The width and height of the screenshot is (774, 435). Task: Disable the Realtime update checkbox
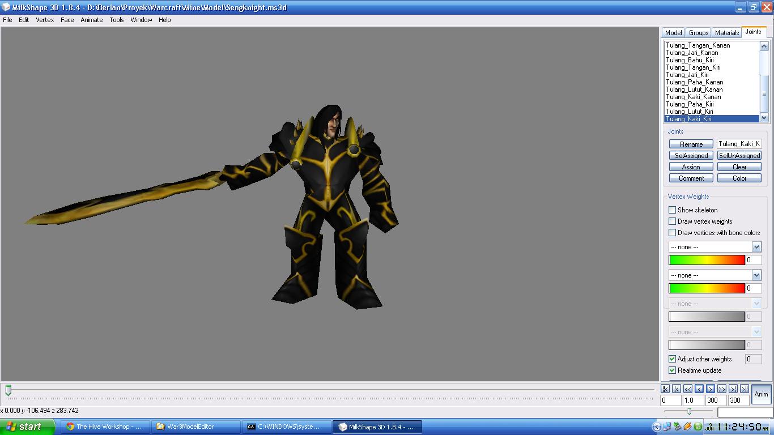point(672,370)
